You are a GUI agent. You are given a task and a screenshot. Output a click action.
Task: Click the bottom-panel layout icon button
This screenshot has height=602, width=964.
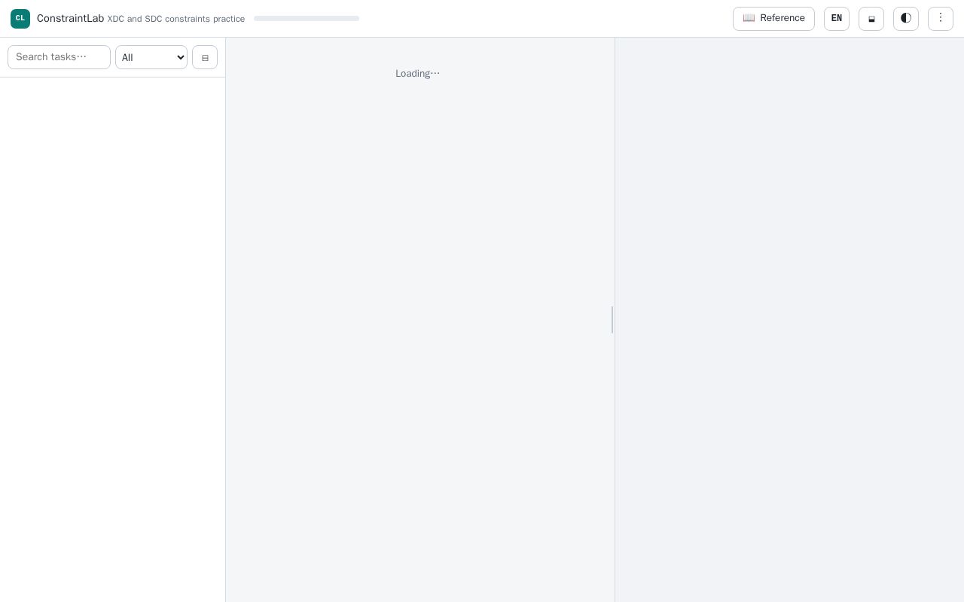click(871, 19)
